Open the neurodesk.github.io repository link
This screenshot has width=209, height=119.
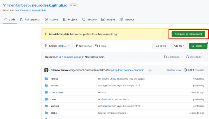50,5
